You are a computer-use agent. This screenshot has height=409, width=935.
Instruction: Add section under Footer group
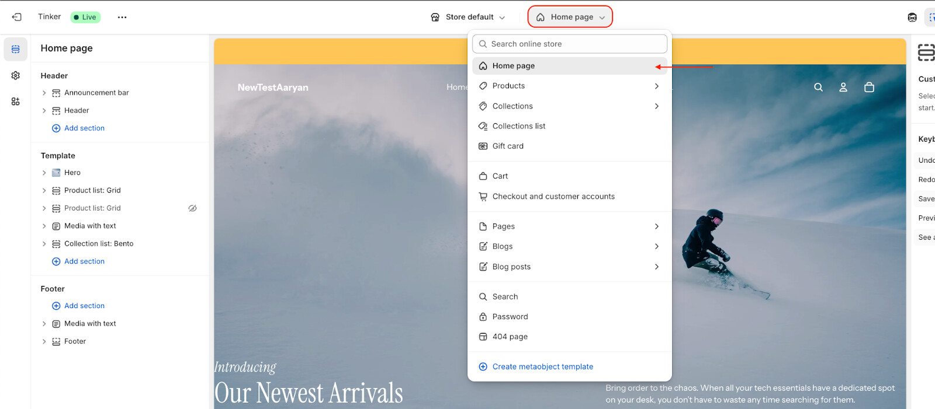[78, 306]
